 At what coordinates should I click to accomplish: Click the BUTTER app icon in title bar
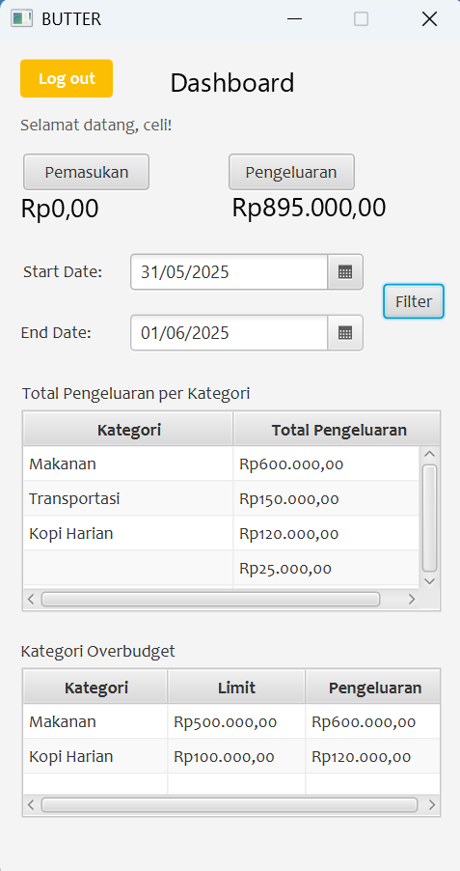coord(21,19)
